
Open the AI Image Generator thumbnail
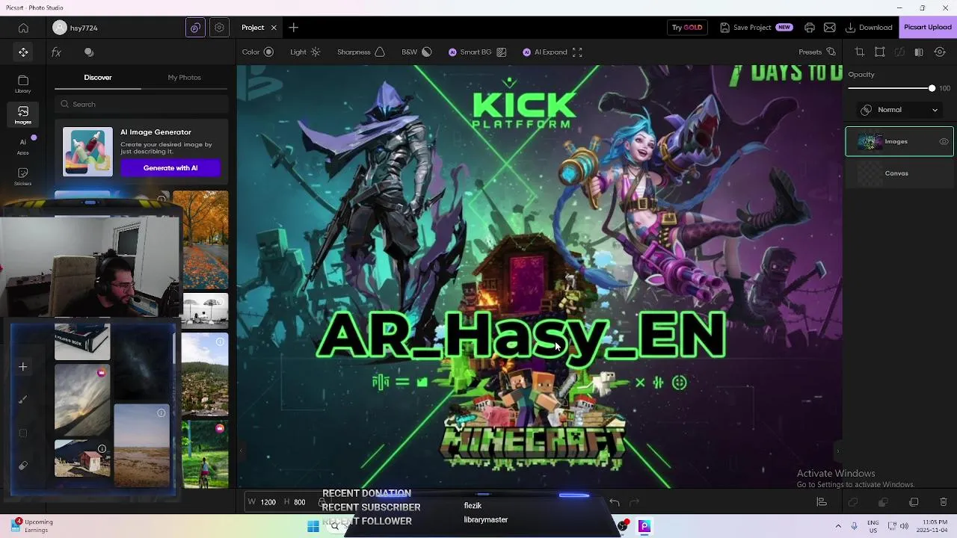(87, 152)
